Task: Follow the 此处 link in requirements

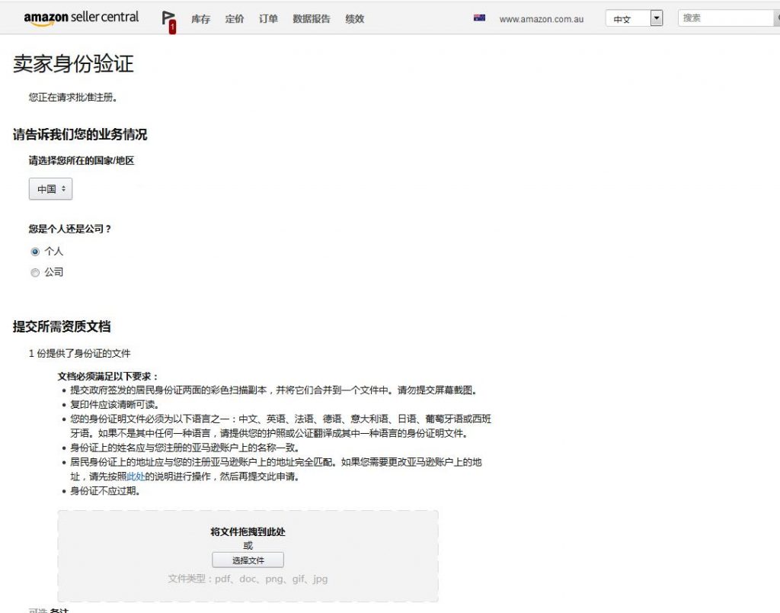Action: click(136, 477)
